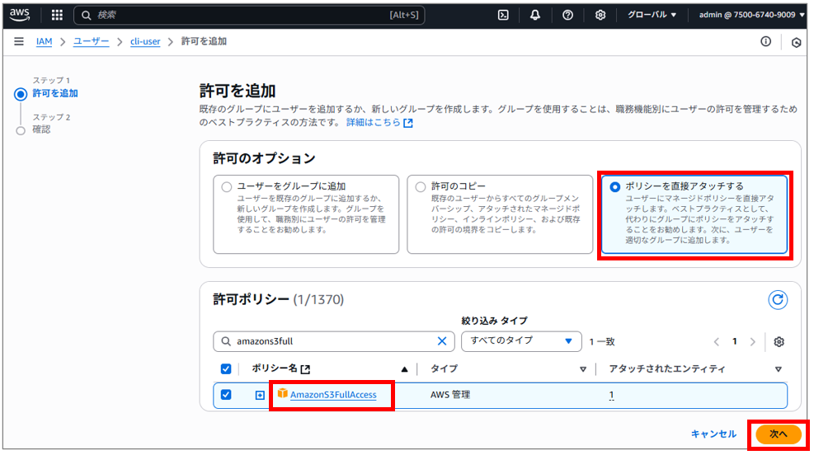This screenshot has width=814, height=455.
Task: Click the 次へ button
Action: coord(779,434)
